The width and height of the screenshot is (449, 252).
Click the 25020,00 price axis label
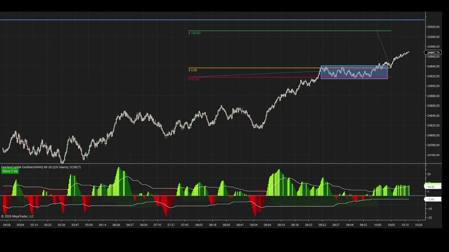433,27
